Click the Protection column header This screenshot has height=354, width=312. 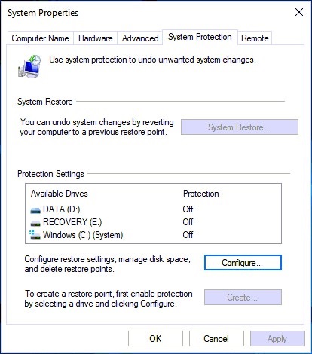click(201, 194)
